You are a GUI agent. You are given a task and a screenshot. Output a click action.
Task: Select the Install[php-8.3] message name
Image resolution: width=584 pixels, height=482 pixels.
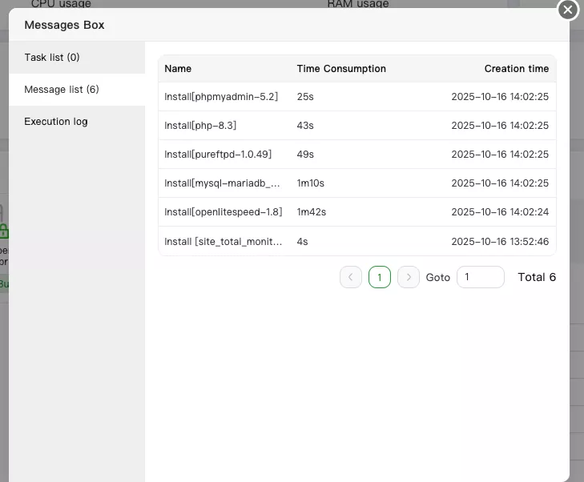200,126
